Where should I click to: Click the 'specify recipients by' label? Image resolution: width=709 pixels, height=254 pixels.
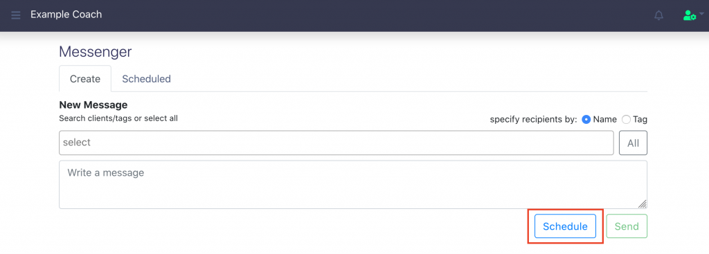pos(534,120)
